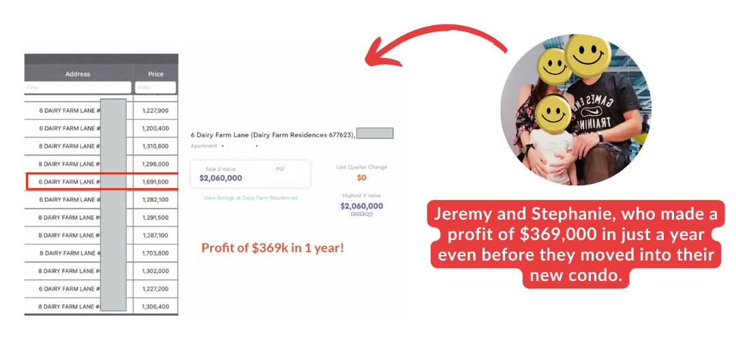
Task: Click the top smiley face sticker
Action: click(x=587, y=52)
